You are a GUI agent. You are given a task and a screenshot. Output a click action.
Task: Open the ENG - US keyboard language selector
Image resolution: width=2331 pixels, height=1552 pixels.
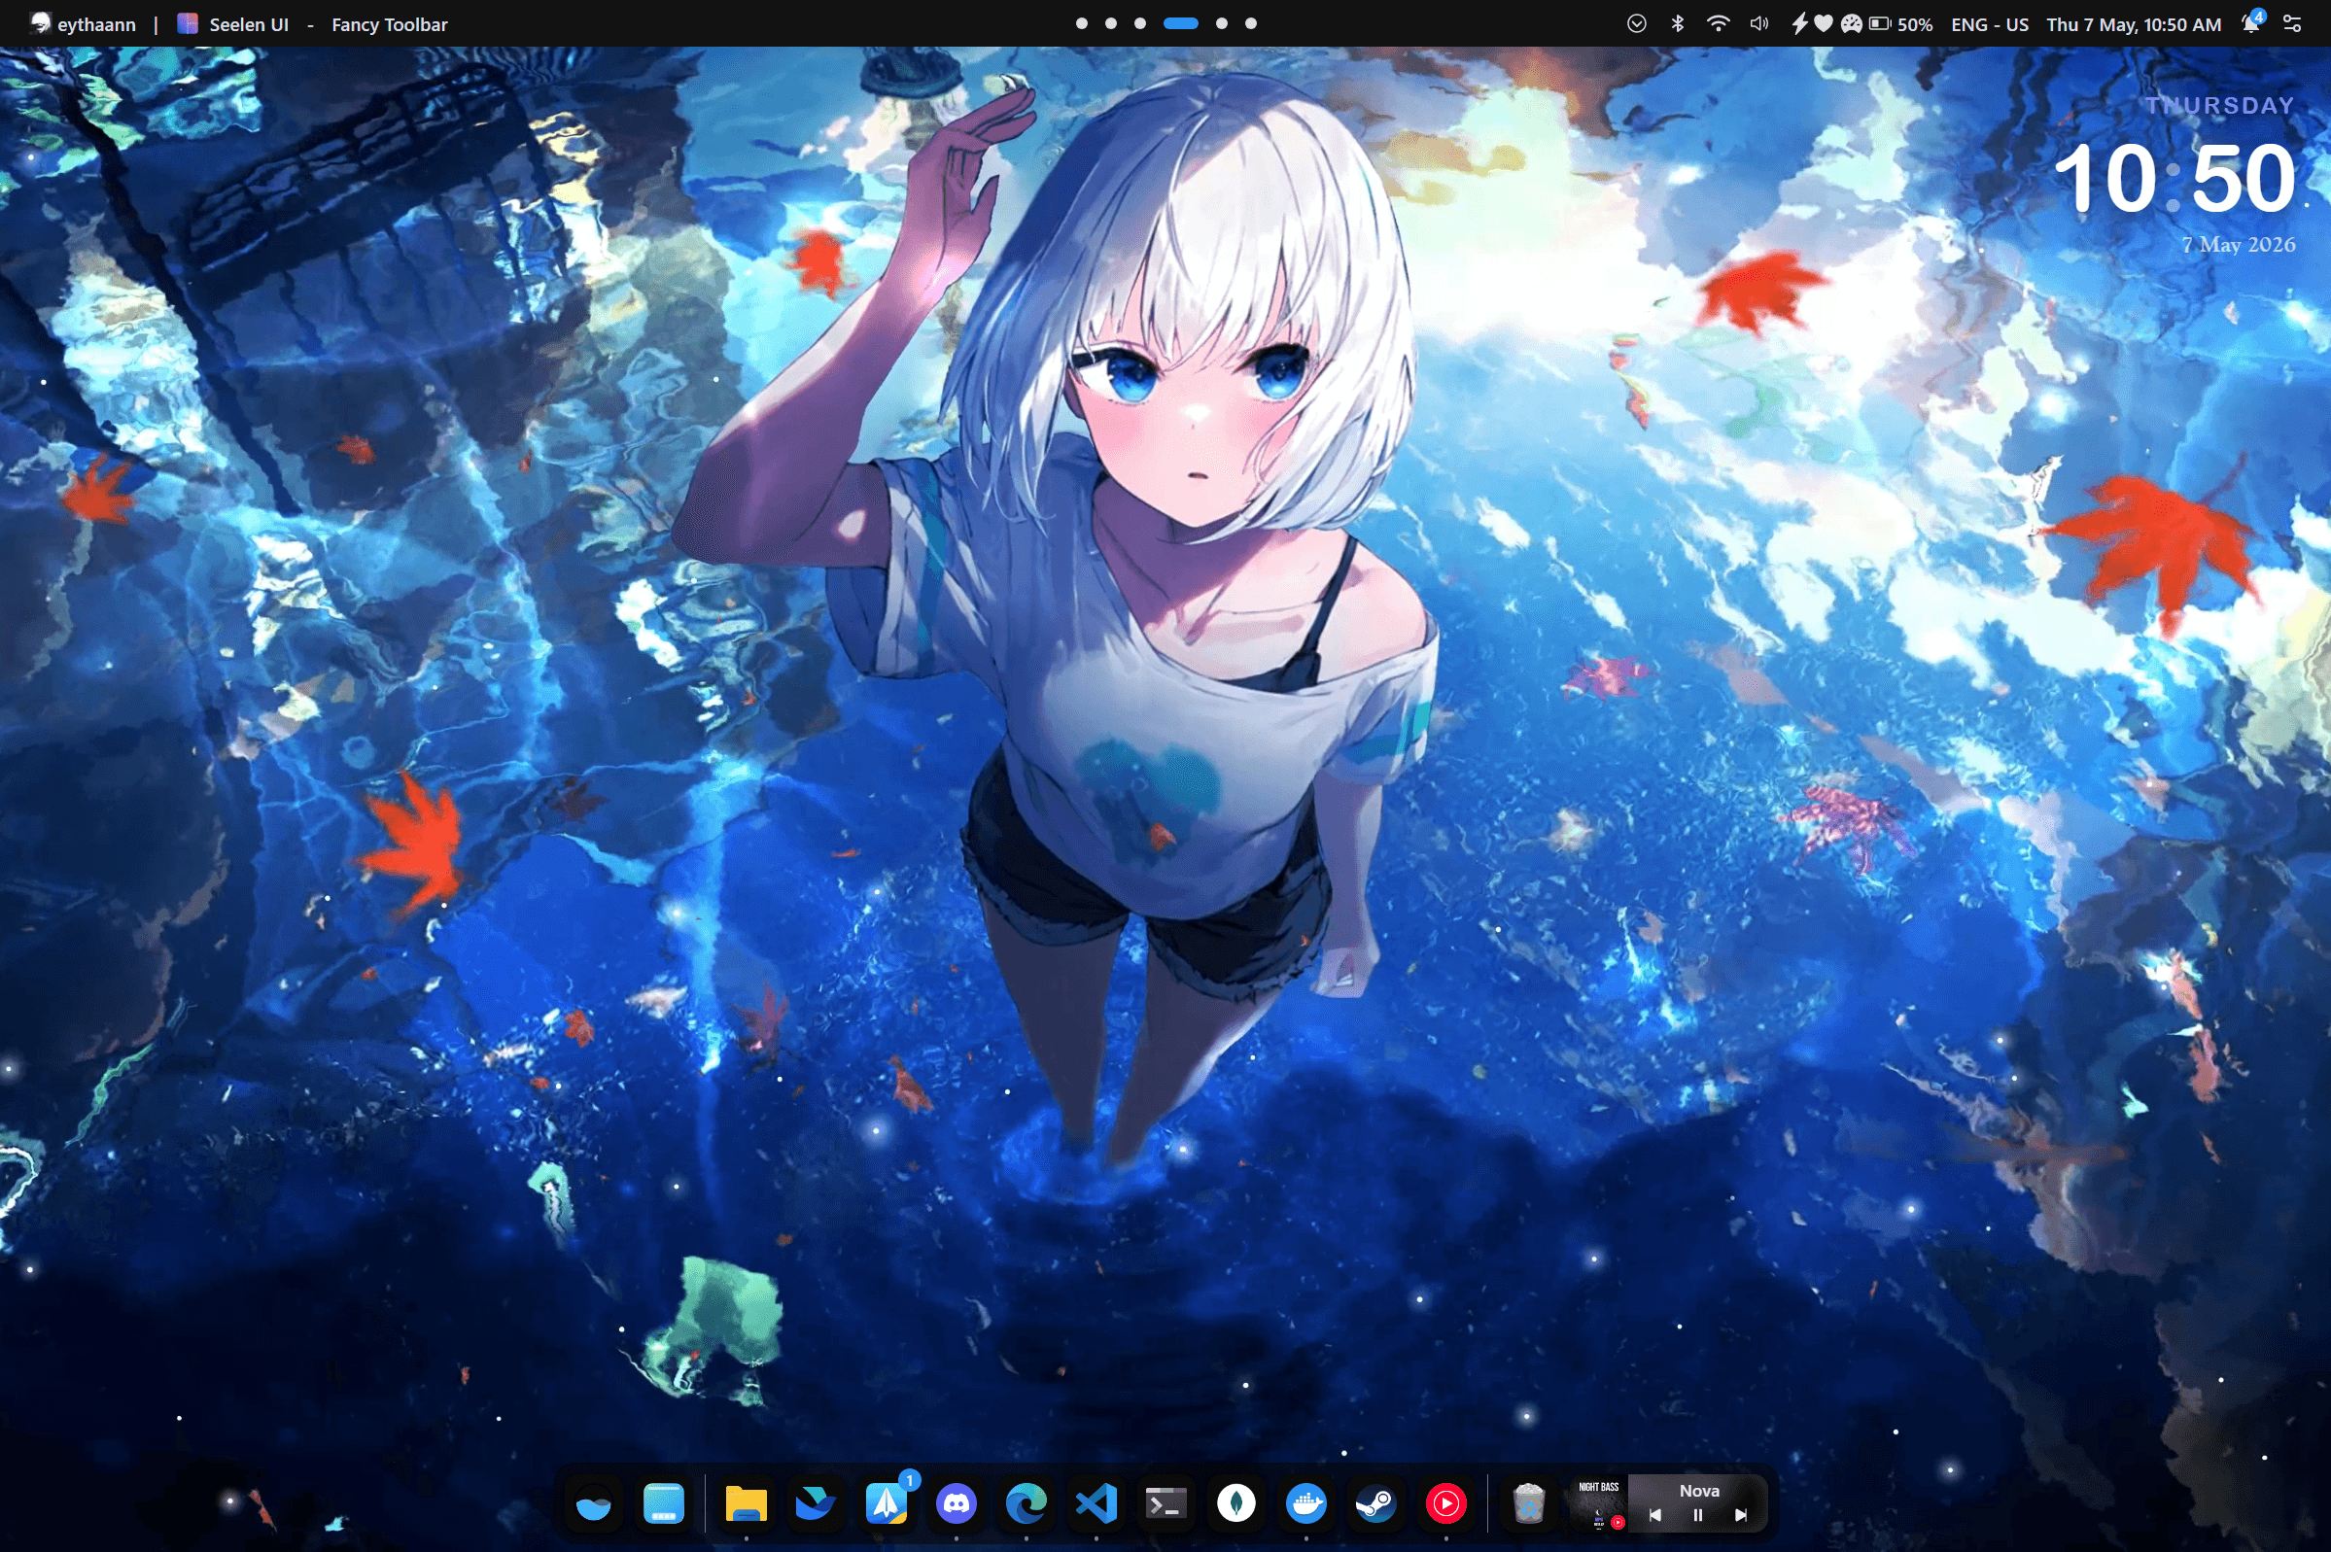coord(1990,23)
